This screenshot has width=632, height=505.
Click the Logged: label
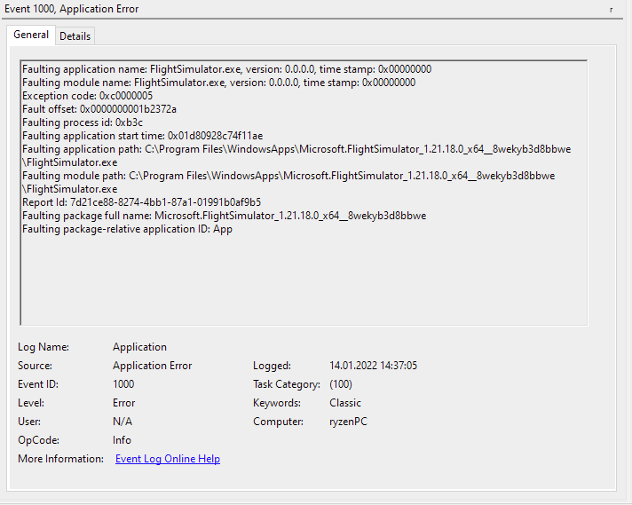(x=273, y=366)
